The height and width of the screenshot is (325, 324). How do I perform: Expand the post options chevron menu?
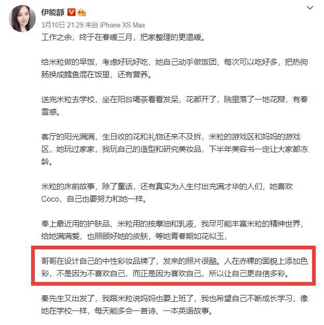[x=309, y=8]
